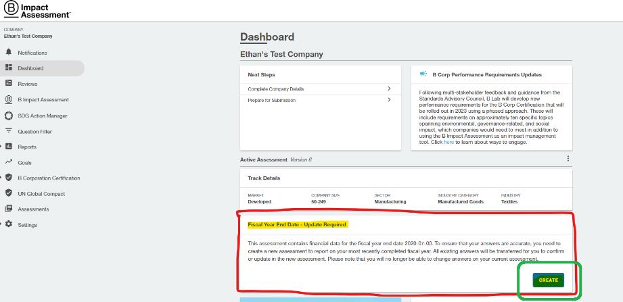The width and height of the screenshot is (623, 302).
Task: Click the SDG Action Manager wheel icon
Action: (x=9, y=116)
